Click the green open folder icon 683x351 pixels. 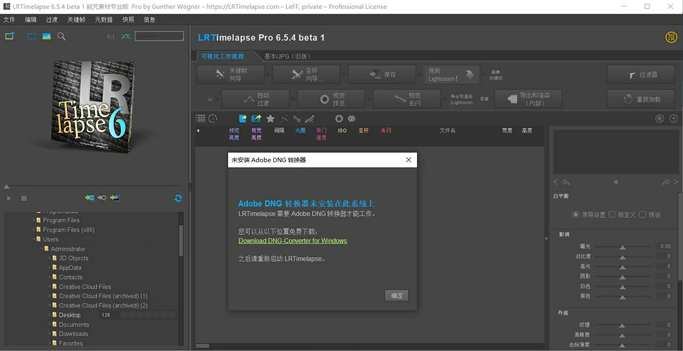pos(10,36)
